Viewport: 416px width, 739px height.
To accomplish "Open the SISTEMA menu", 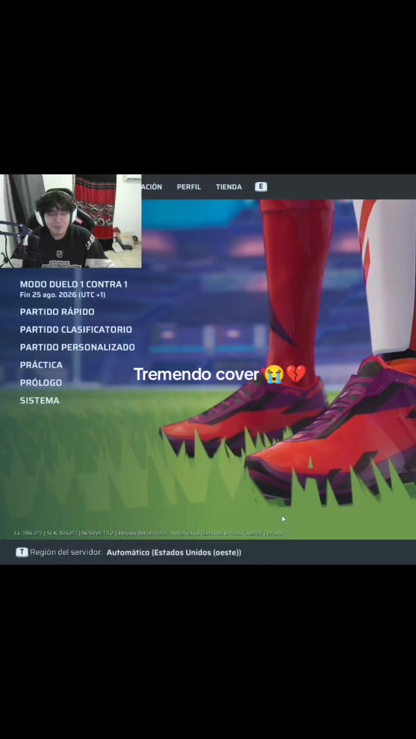I will [x=40, y=400].
